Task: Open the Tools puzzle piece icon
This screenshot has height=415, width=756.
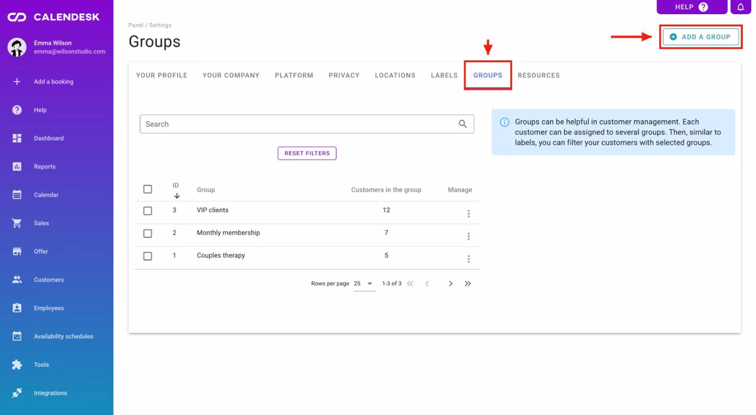Action: (x=17, y=365)
